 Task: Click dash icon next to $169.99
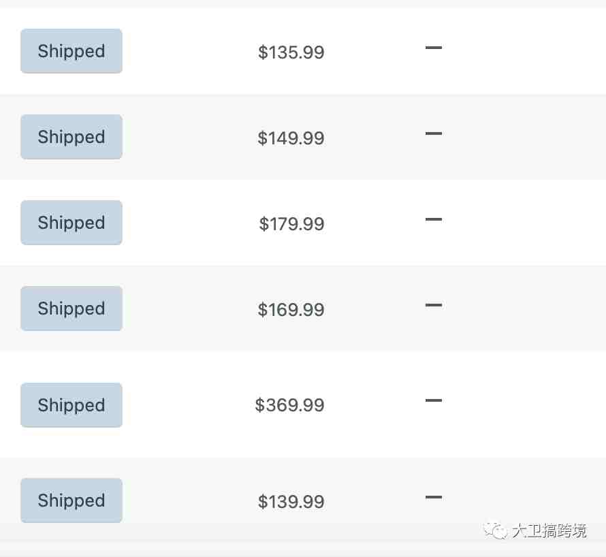(x=434, y=305)
